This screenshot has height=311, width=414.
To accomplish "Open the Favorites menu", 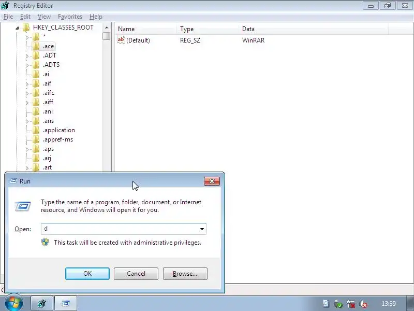I will point(70,17).
